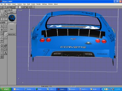The width and height of the screenshot is (122, 91).
Task: Click the grid icon at bottom of toolbox
Action: (x=2, y=57)
